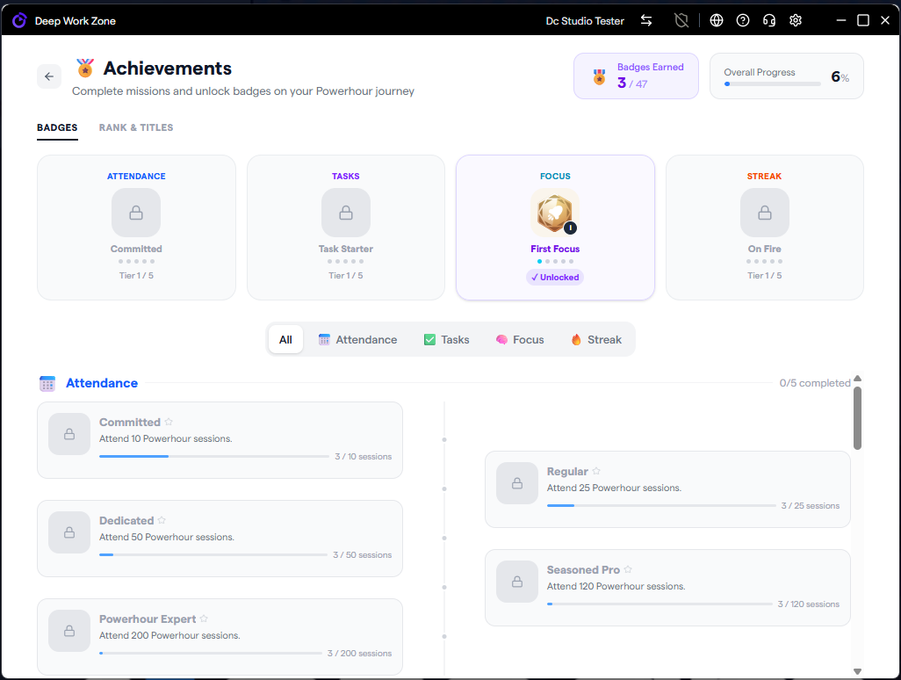901x680 pixels.
Task: Filter badges by Attendance
Action: pyautogui.click(x=357, y=340)
